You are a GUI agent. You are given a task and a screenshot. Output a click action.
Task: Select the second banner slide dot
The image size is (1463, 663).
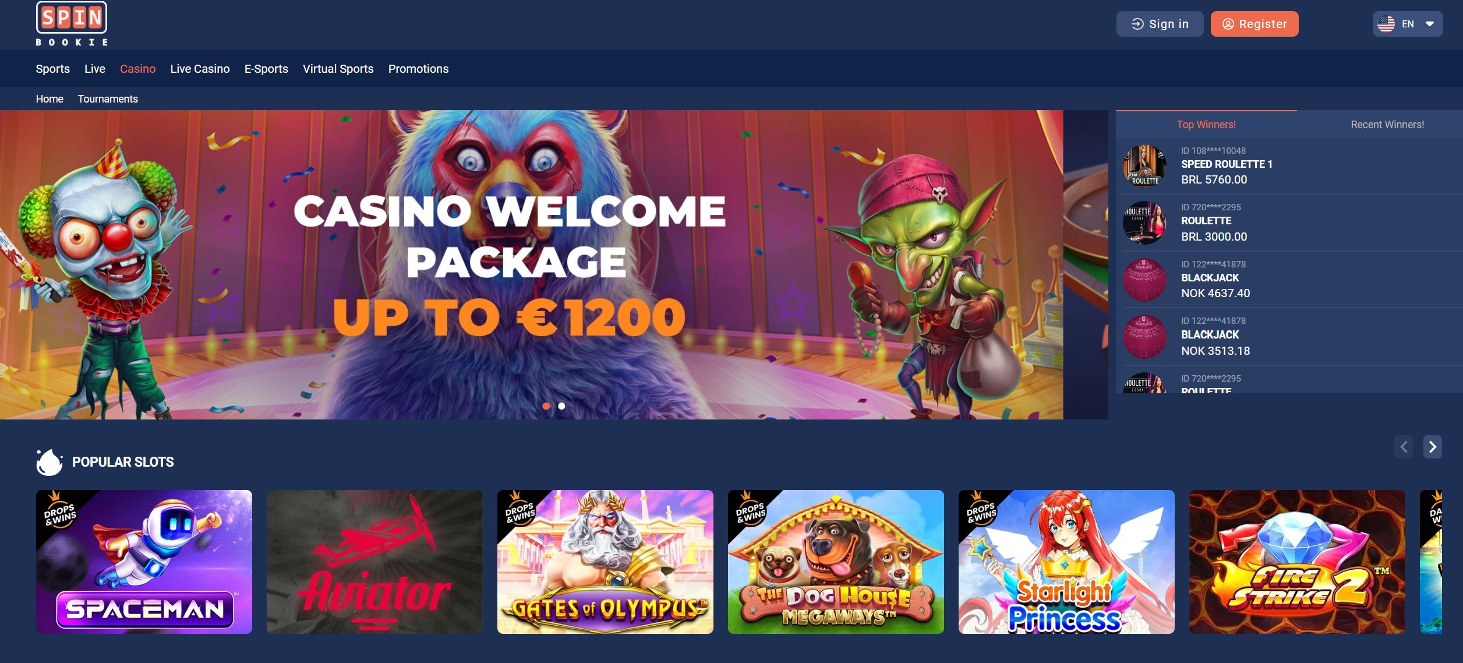pyautogui.click(x=561, y=406)
